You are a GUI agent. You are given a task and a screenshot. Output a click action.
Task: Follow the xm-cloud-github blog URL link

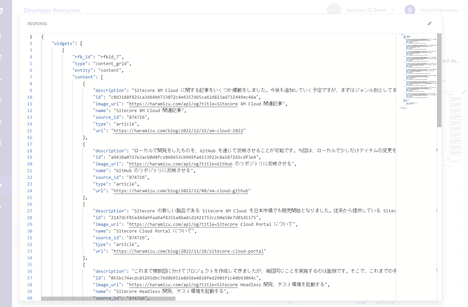181,191
